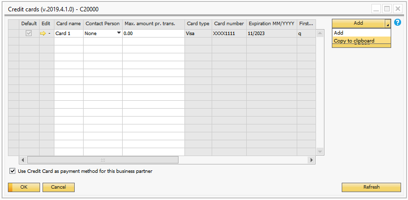Open the blue help question mark icon

(x=397, y=23)
